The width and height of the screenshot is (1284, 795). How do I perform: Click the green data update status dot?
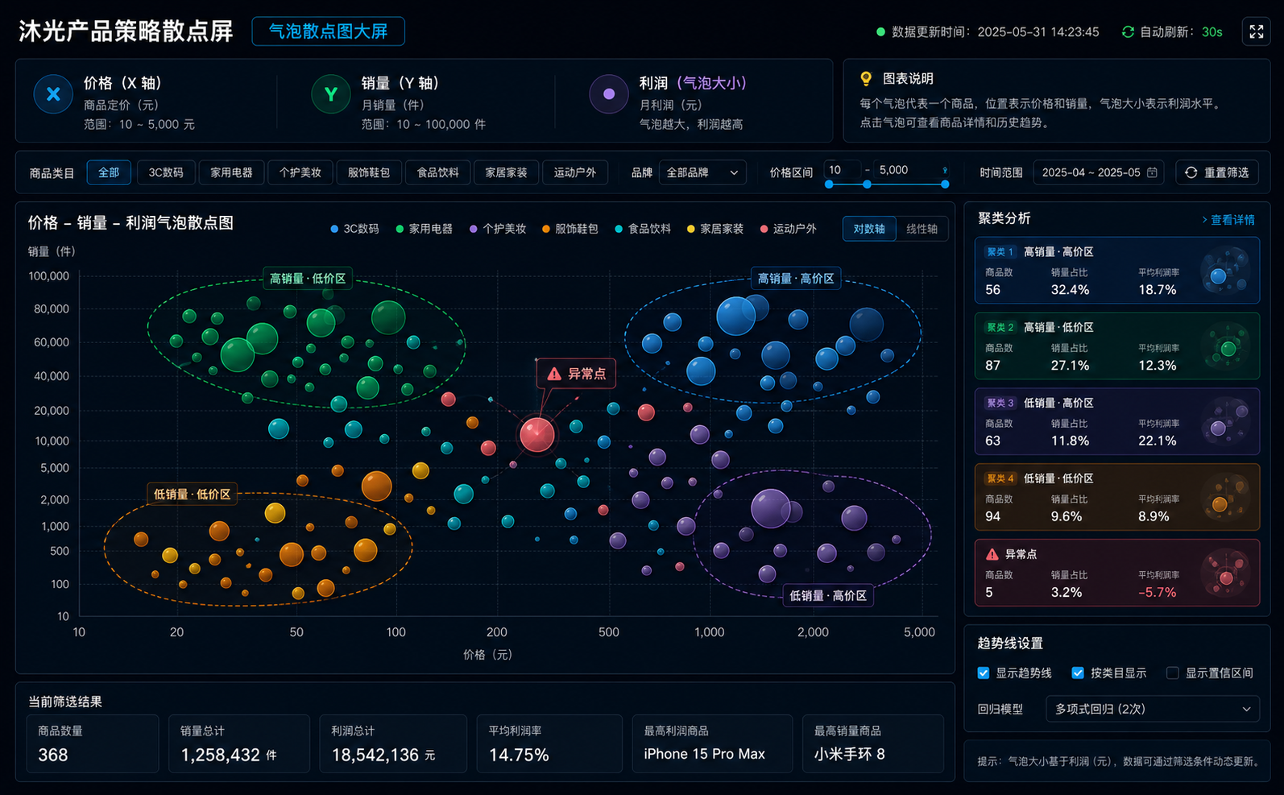coord(880,32)
